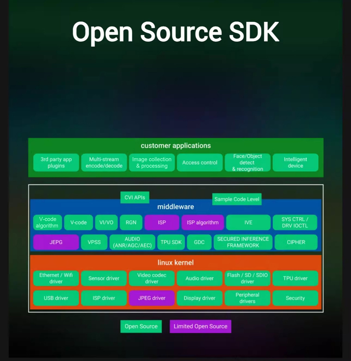This screenshot has width=351, height=361.
Task: Click the Peripheral drivers box
Action: 247,298
